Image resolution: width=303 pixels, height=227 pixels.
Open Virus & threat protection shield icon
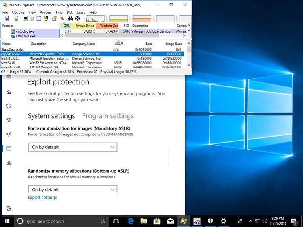pos(9,106)
